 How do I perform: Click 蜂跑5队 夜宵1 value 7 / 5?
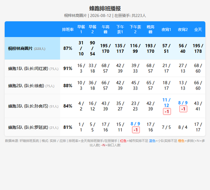[x=166, y=127]
